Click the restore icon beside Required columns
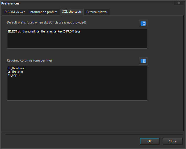Image resolution: width=186 pixels, height=149 pixels. [x=143, y=61]
